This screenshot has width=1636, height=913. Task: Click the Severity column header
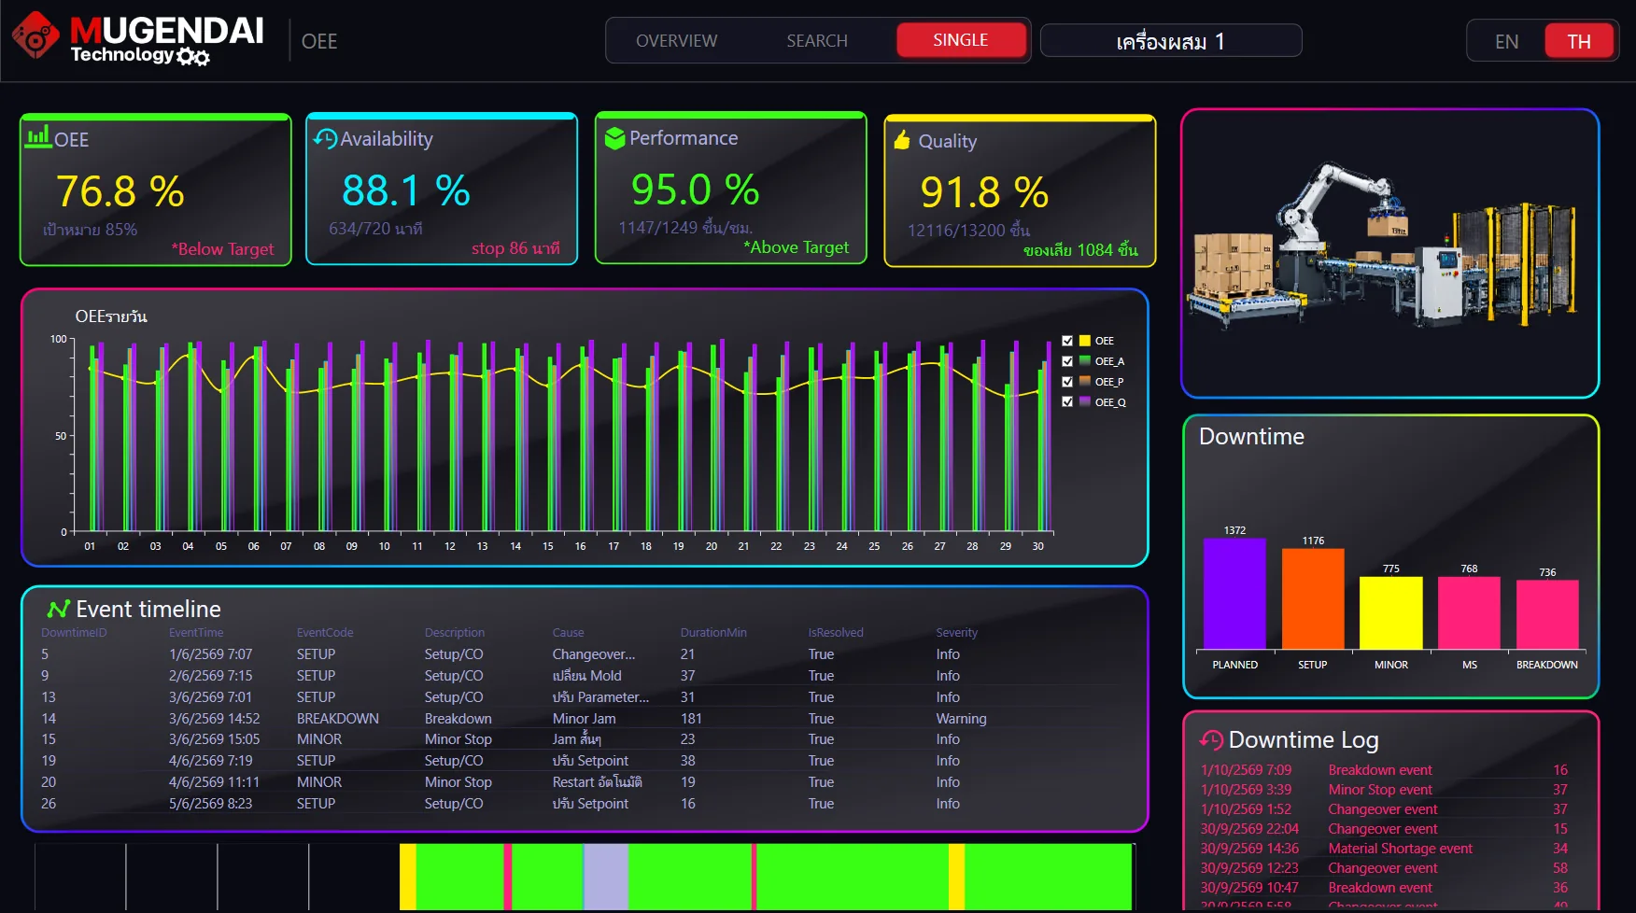[957, 633]
